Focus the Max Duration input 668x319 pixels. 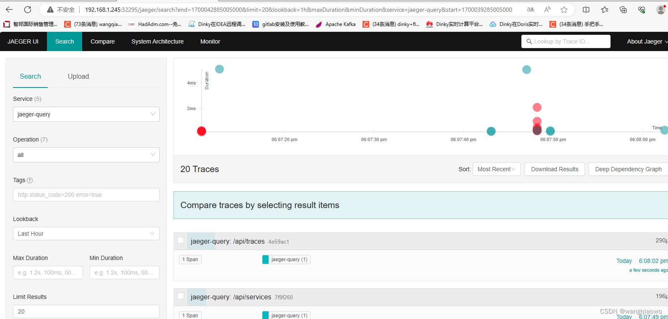[48, 273]
